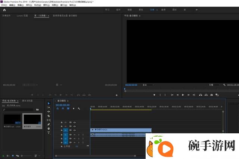239x159 pixels.
Task: Step back one frame in program monitor
Action: pos(178,95)
